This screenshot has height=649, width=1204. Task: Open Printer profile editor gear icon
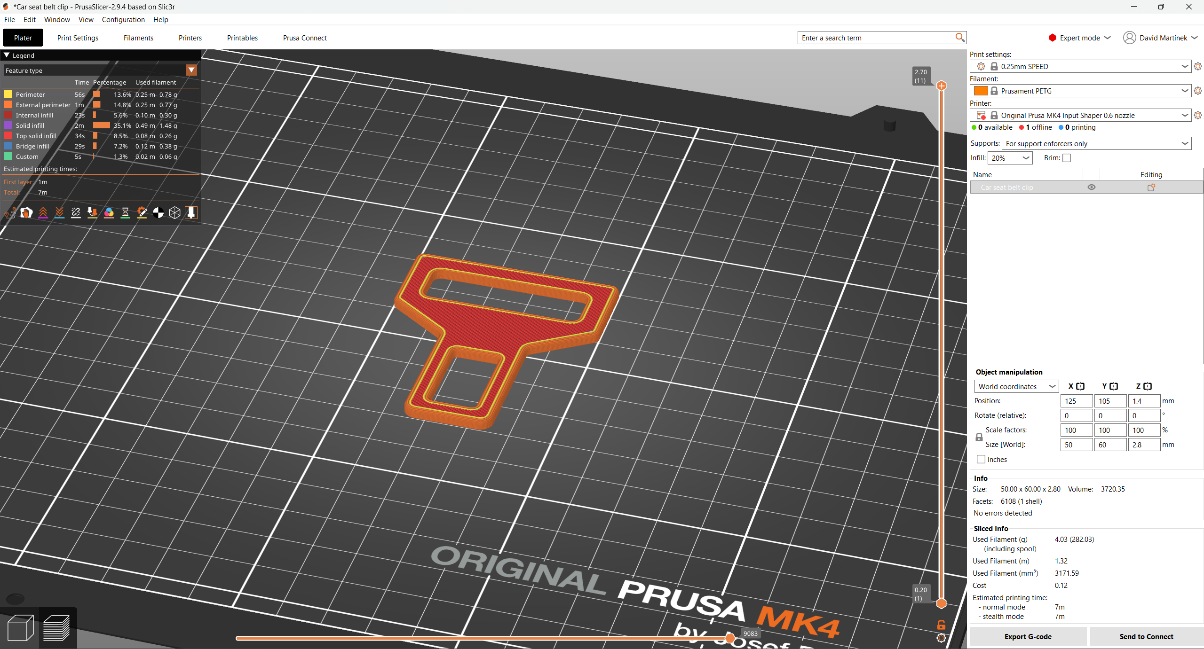1198,115
